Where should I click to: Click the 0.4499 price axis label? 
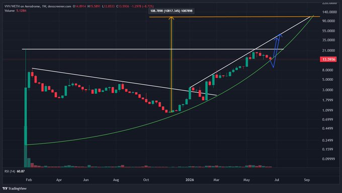coord(328,128)
